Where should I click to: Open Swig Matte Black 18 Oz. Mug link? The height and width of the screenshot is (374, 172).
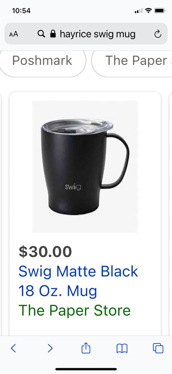79,281
